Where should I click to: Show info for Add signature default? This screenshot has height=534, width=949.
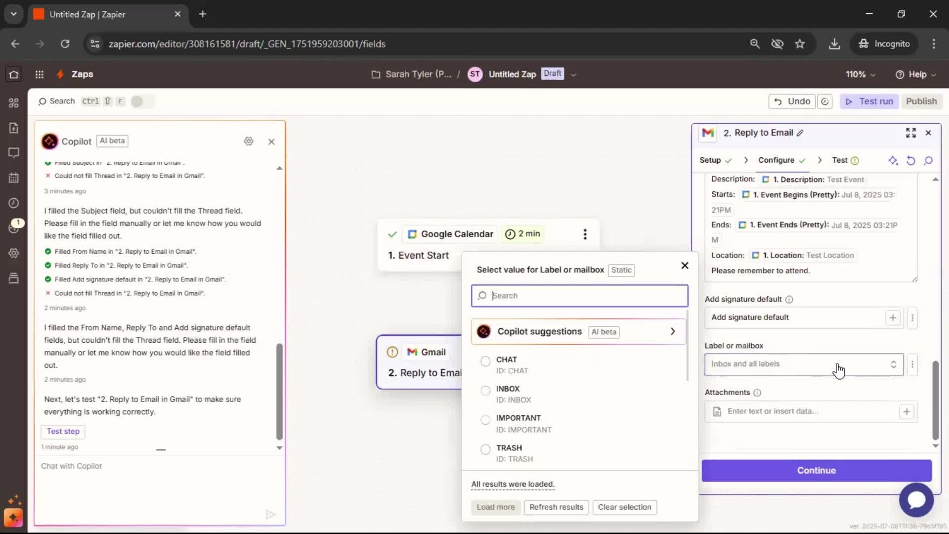[x=789, y=300]
